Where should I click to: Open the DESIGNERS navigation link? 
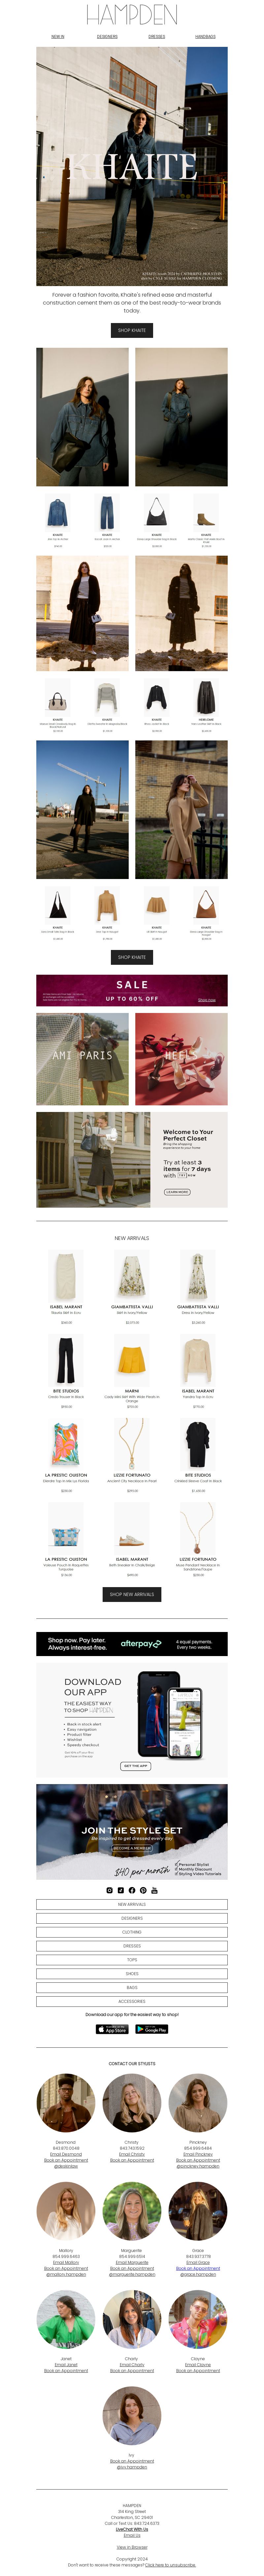107,36
